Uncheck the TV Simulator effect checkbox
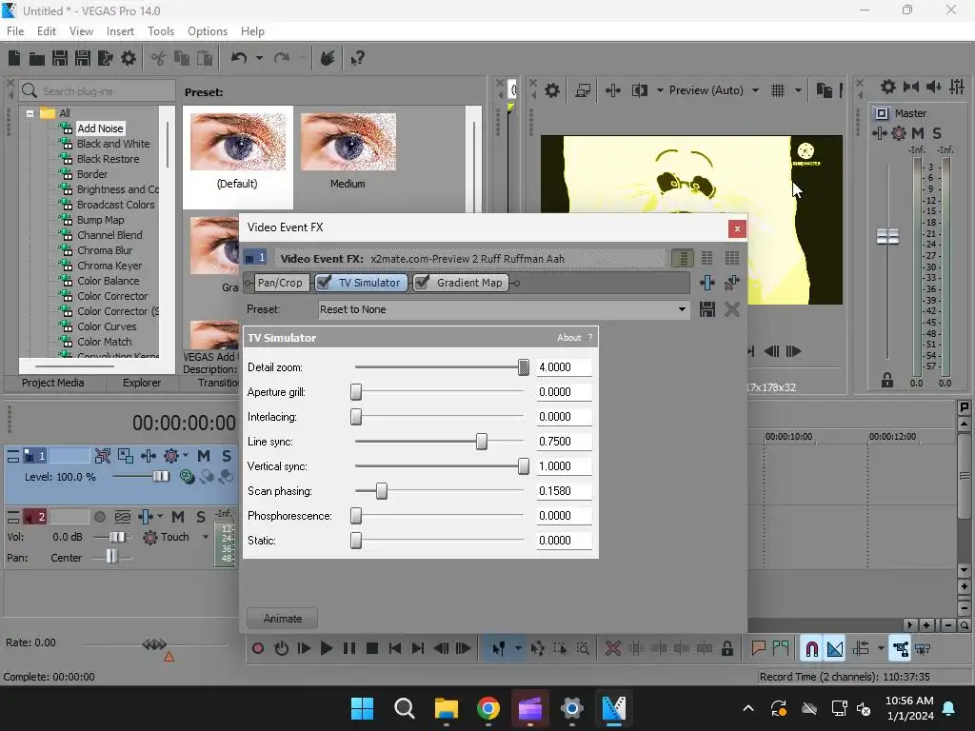The height and width of the screenshot is (731, 975). tap(324, 282)
